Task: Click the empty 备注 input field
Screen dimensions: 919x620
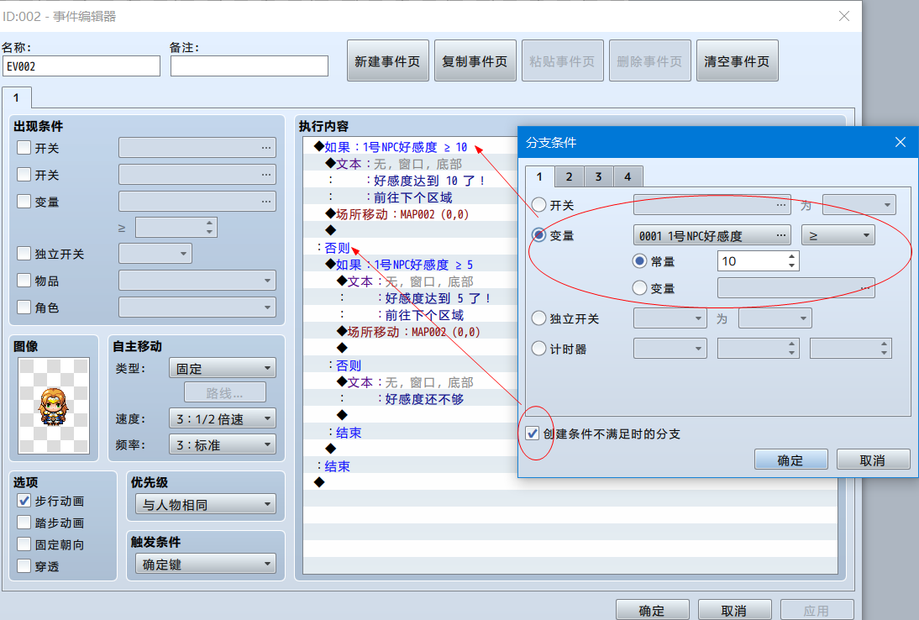Action: (x=249, y=66)
